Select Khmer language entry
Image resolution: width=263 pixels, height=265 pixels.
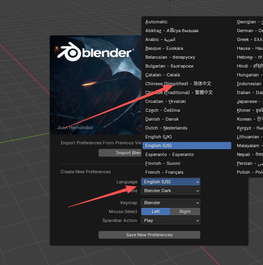(249, 110)
